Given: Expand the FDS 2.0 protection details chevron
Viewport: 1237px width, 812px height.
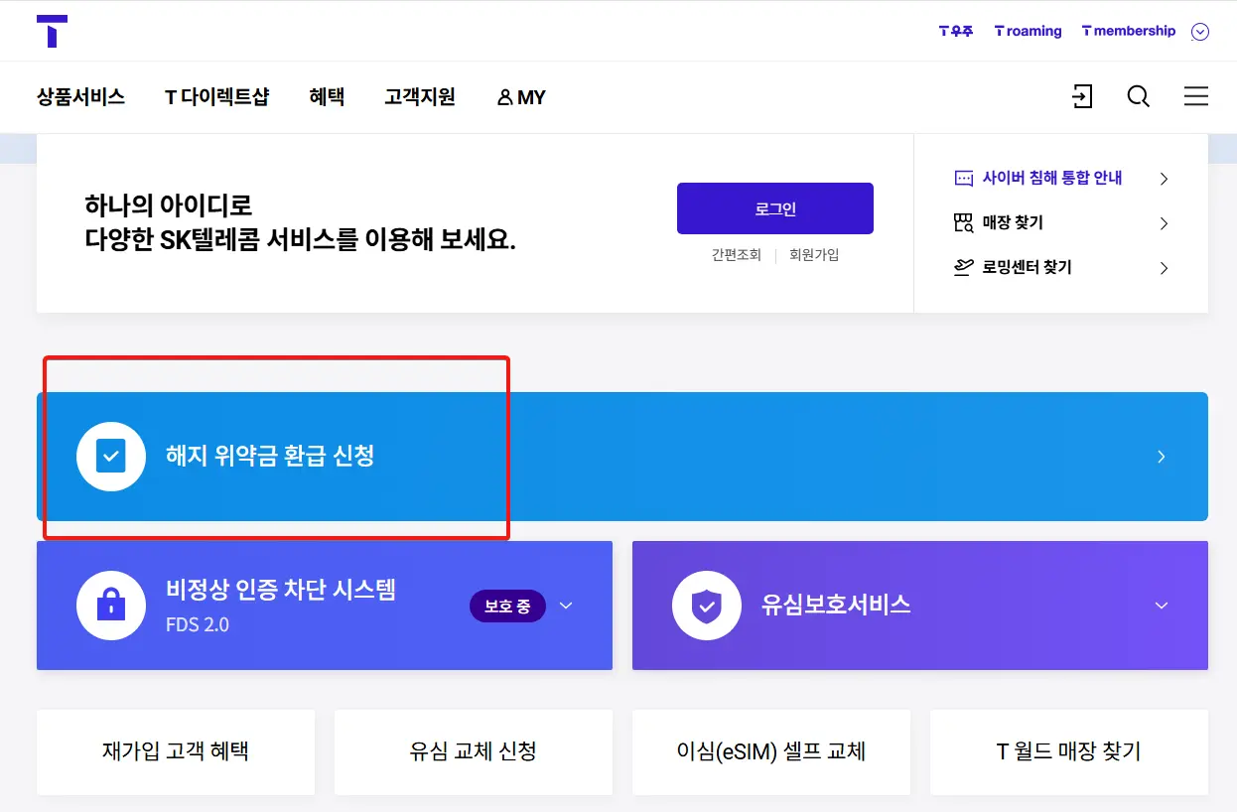Looking at the screenshot, I should [x=566, y=606].
